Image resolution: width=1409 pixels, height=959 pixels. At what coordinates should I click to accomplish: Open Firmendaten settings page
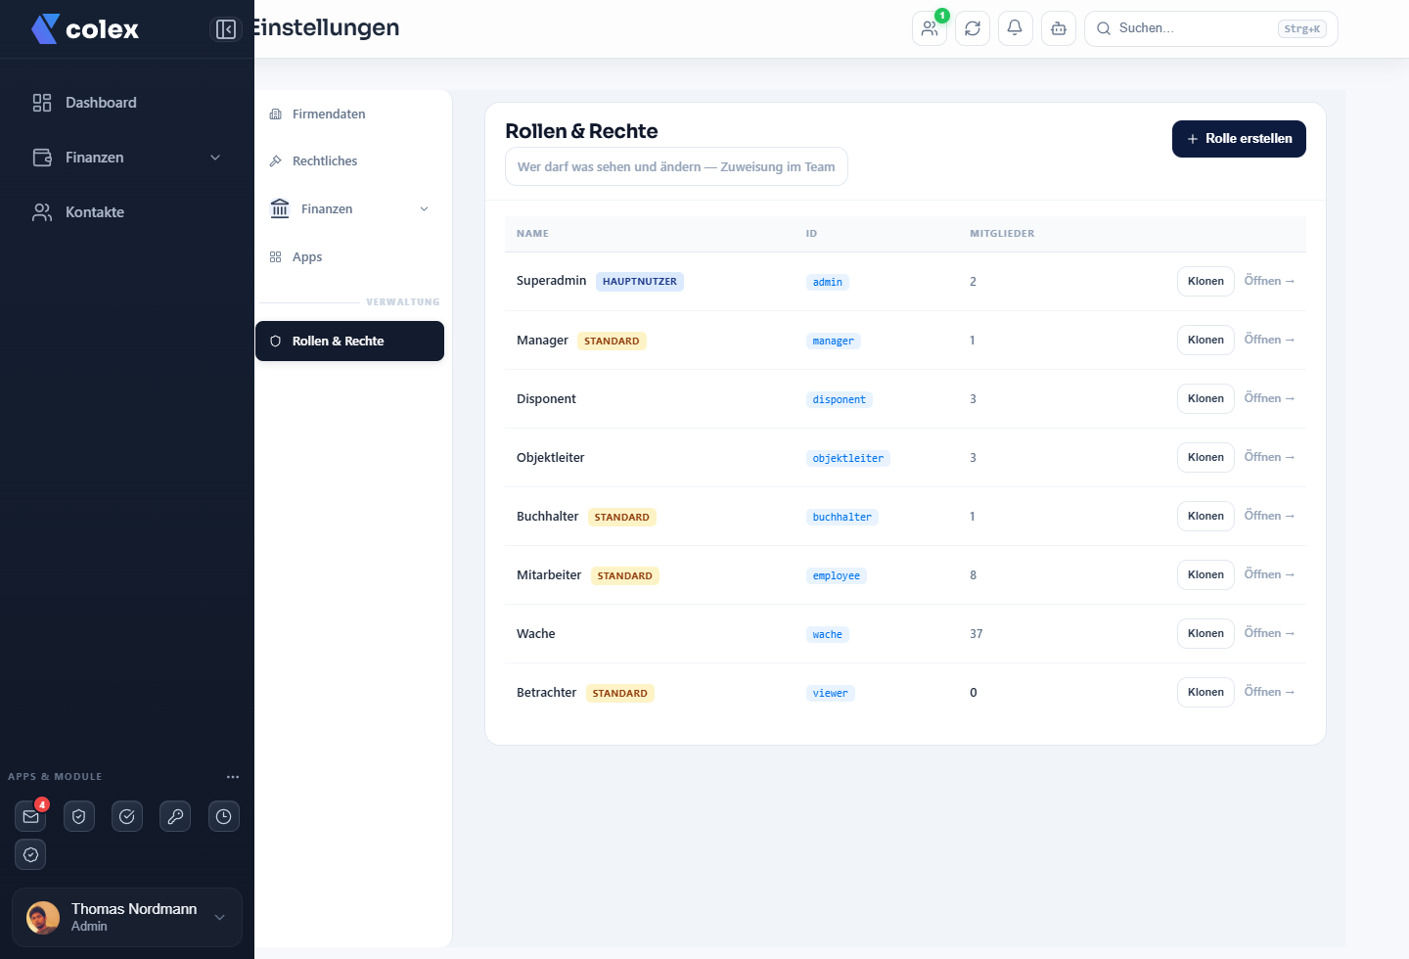(349, 114)
